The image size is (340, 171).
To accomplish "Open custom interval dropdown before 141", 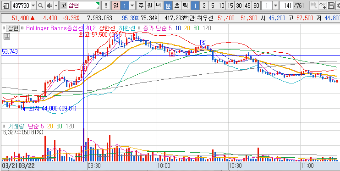I will pos(275,6).
